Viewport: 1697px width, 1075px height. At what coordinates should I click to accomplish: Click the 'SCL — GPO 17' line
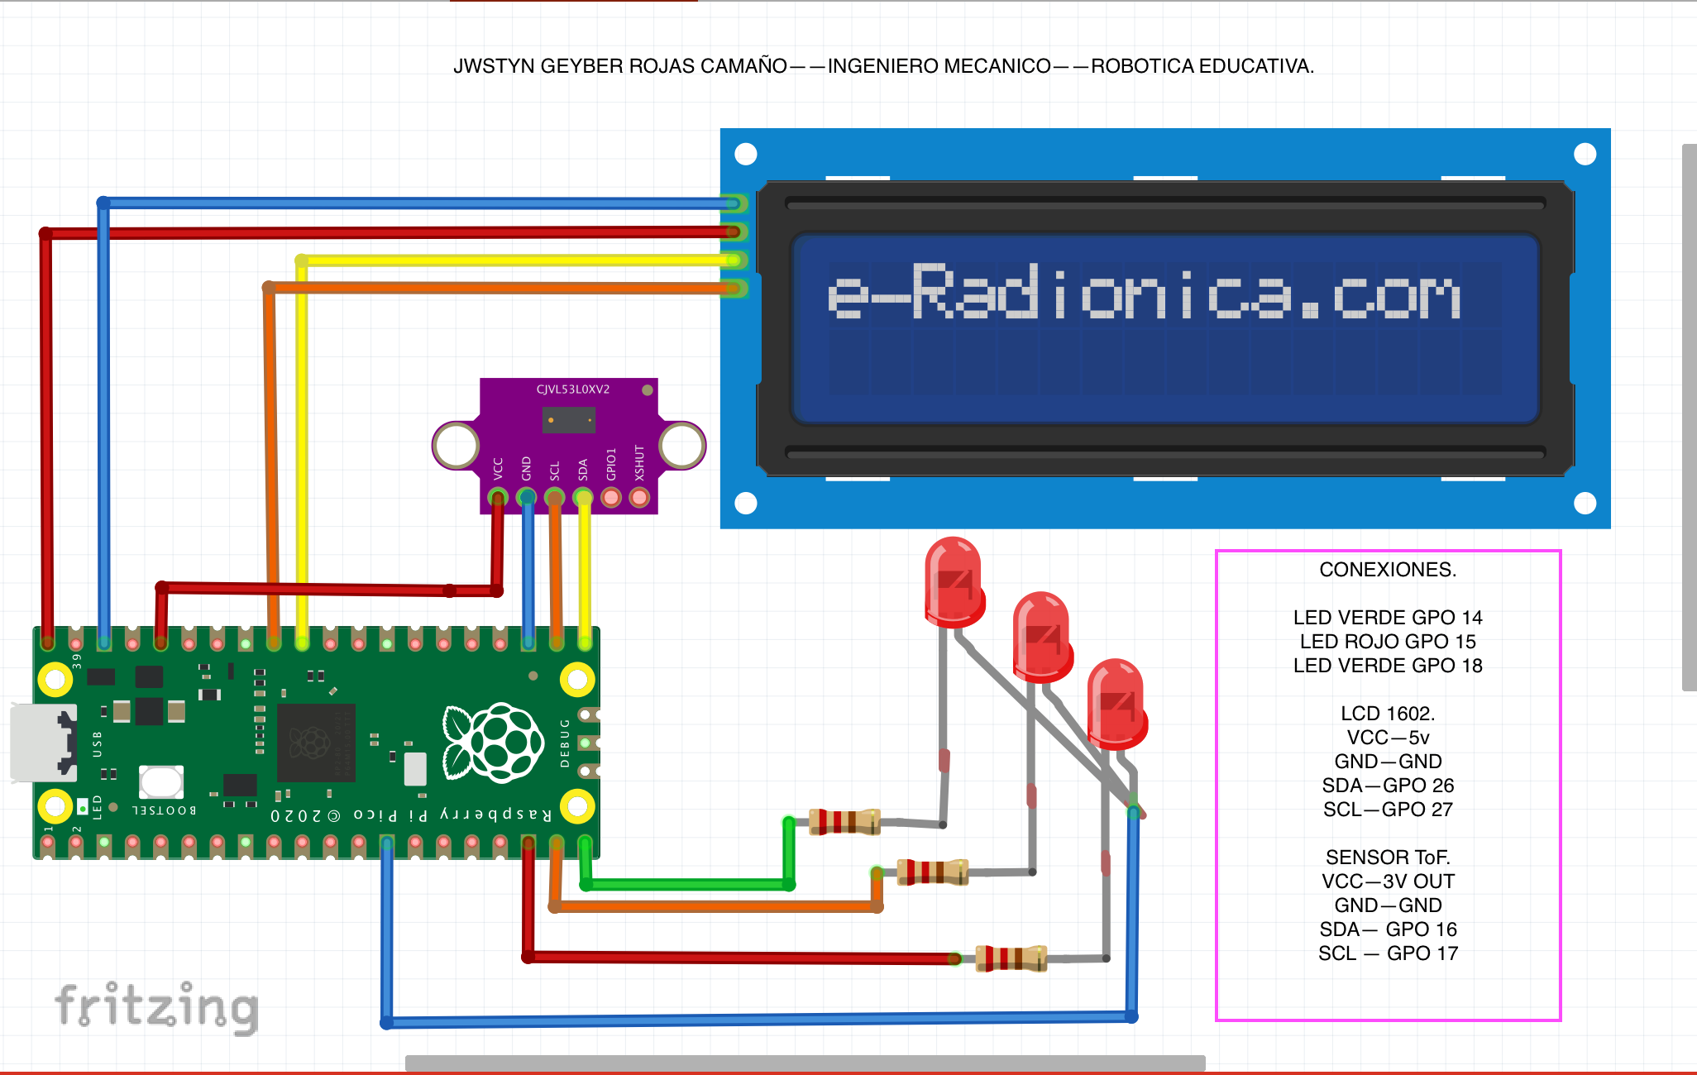[1388, 953]
